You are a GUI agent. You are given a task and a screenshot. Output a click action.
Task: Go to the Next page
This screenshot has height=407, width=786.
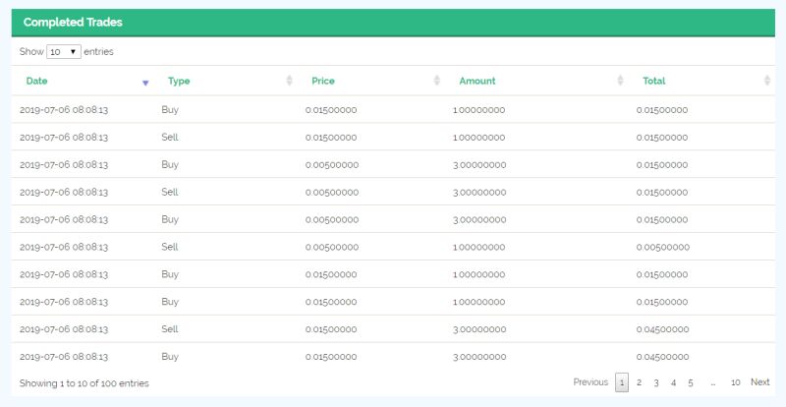(x=759, y=382)
